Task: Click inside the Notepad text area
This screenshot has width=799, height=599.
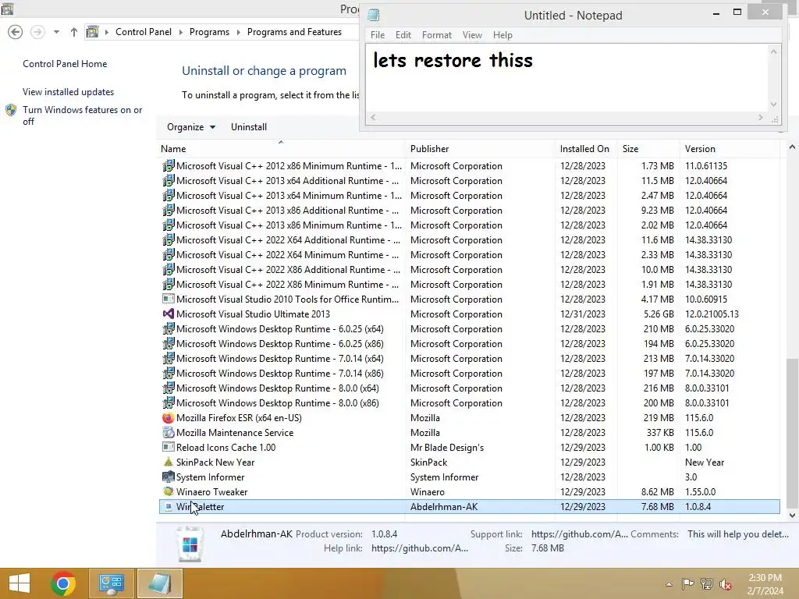Action: (x=566, y=78)
